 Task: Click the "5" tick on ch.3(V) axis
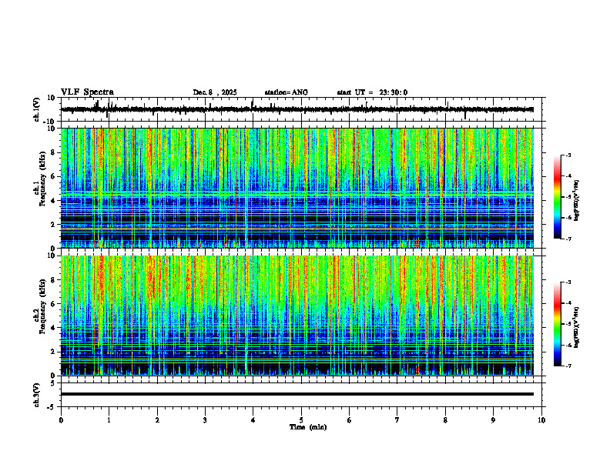point(53,383)
